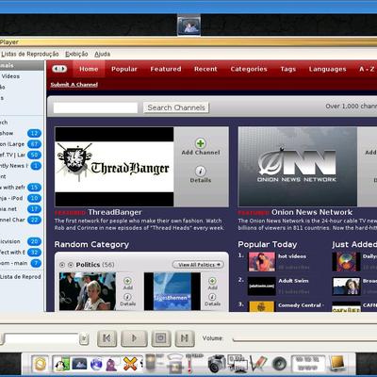Click the Adult Swim thumbnail image
The image size is (377, 377).
coord(261,286)
